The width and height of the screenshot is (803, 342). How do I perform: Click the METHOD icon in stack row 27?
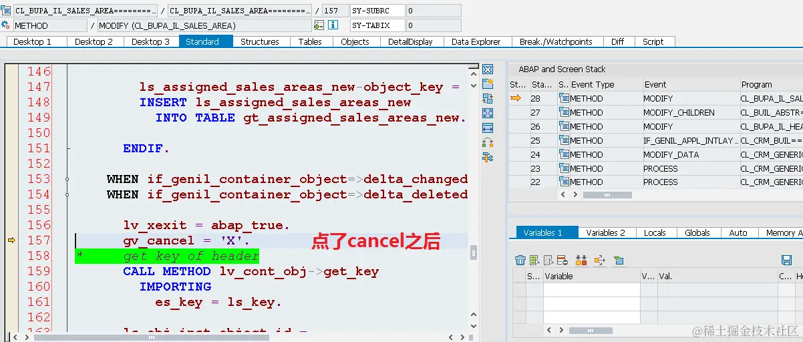pyautogui.click(x=564, y=112)
